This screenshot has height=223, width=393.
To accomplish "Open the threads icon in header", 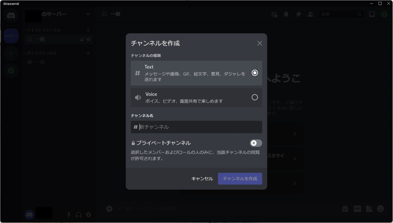I will (274, 14).
